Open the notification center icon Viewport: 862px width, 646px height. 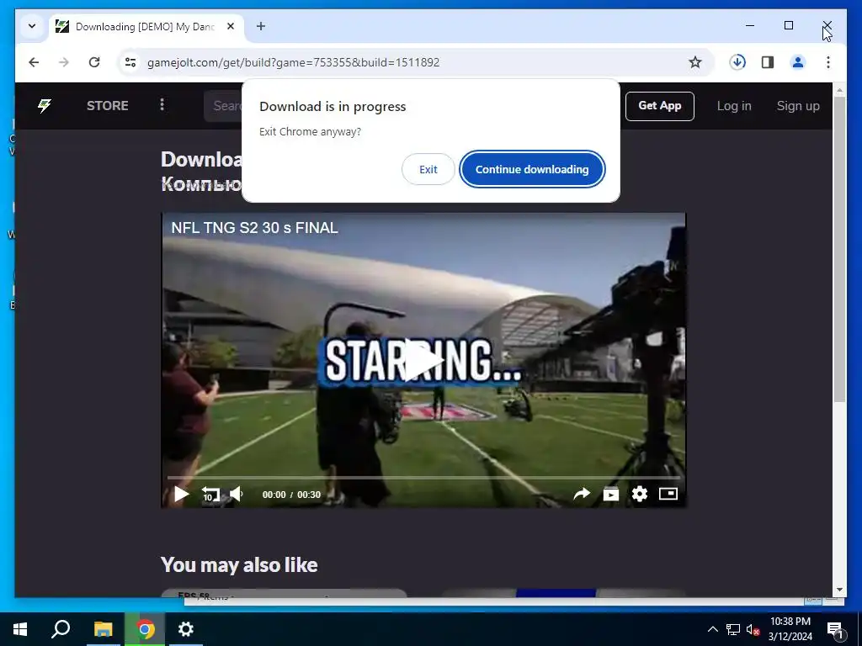pyautogui.click(x=835, y=629)
